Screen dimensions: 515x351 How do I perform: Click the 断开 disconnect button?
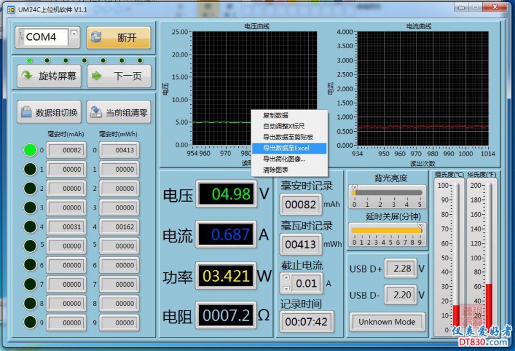click(119, 37)
